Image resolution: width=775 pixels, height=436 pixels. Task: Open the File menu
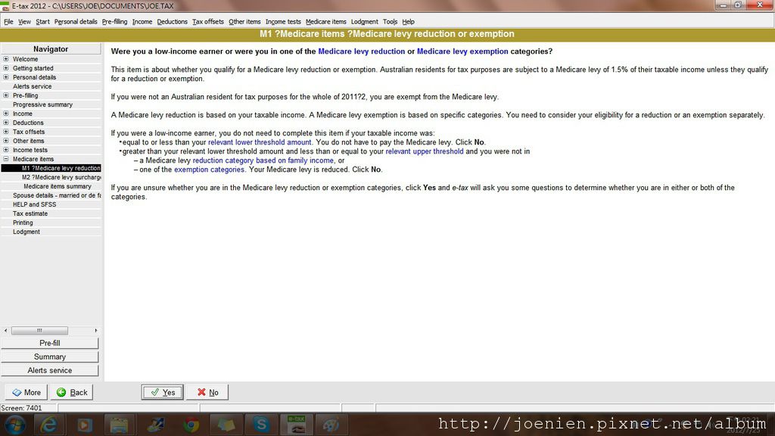8,22
